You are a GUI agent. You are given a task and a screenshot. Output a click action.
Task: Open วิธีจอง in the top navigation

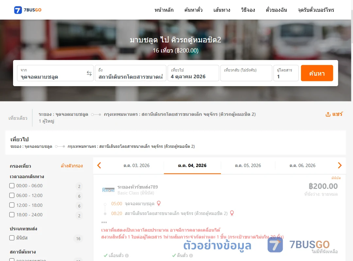click(x=248, y=10)
